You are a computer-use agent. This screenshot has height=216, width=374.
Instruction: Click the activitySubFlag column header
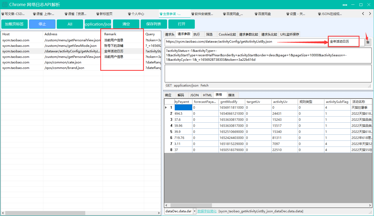pyautogui.click(x=337, y=102)
